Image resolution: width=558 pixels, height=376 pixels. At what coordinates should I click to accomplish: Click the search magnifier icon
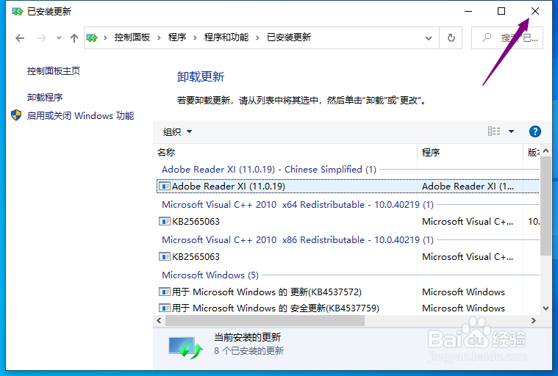tap(486, 37)
